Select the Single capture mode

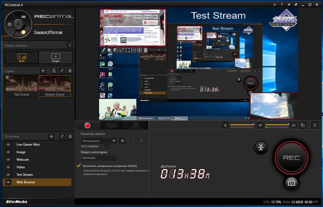pyautogui.click(x=56, y=58)
